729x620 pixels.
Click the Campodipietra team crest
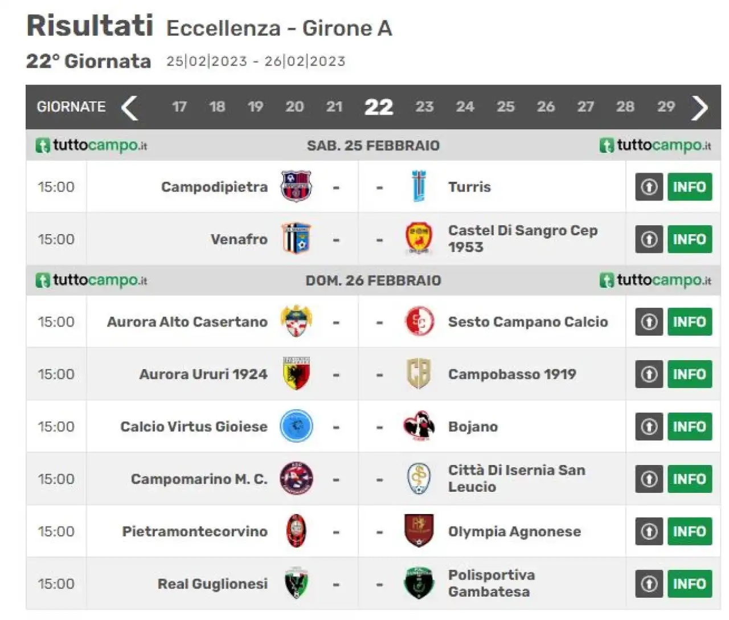click(296, 186)
